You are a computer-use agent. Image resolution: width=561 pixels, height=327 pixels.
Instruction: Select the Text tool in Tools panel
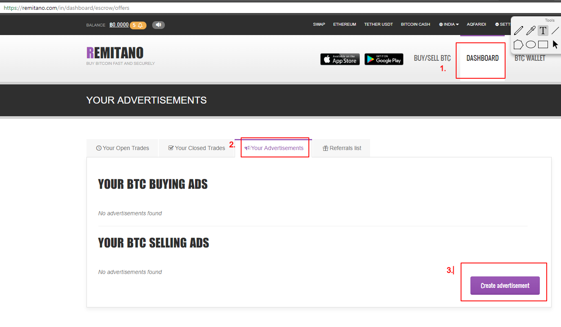543,31
